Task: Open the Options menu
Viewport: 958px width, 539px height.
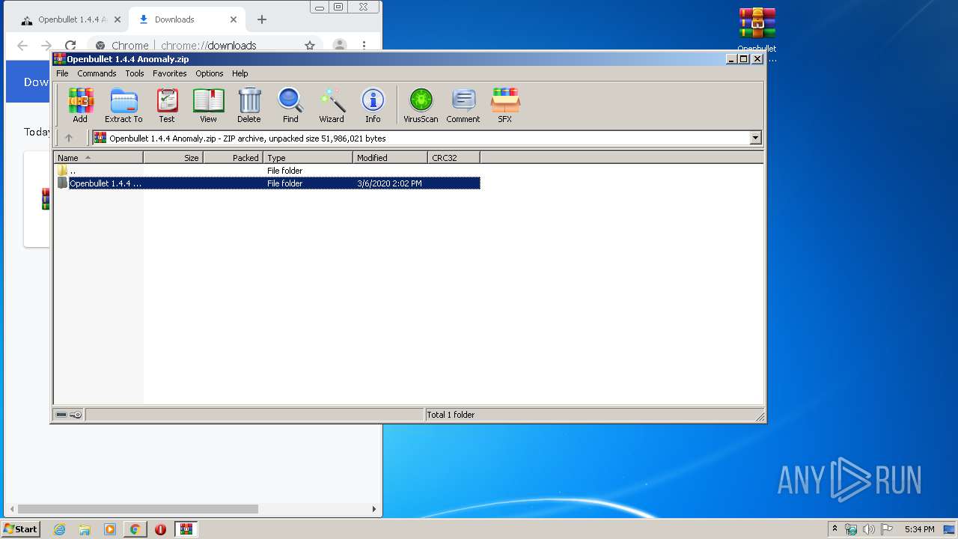Action: [210, 73]
